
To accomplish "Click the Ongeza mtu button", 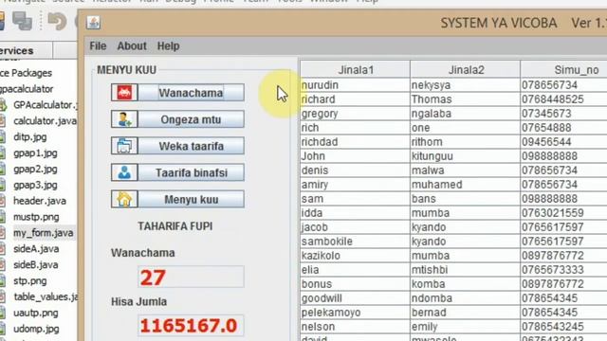I will [192, 119].
